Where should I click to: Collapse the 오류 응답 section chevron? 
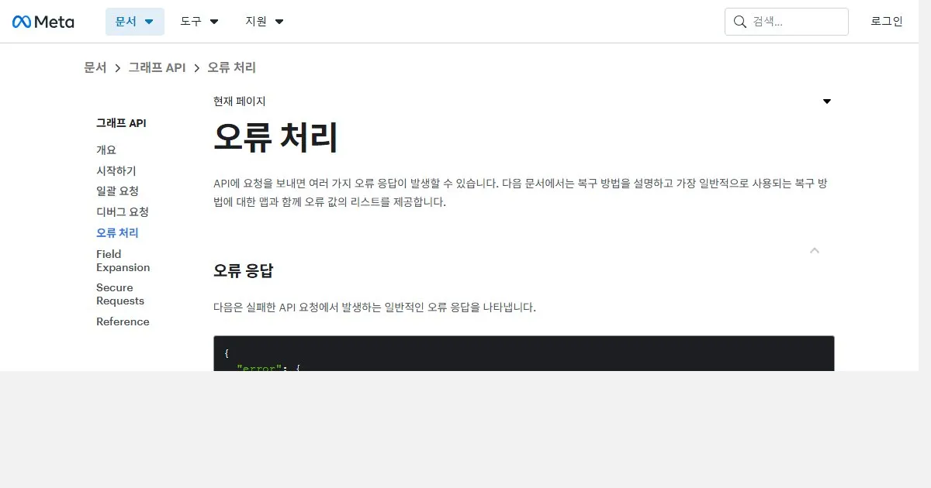815,250
